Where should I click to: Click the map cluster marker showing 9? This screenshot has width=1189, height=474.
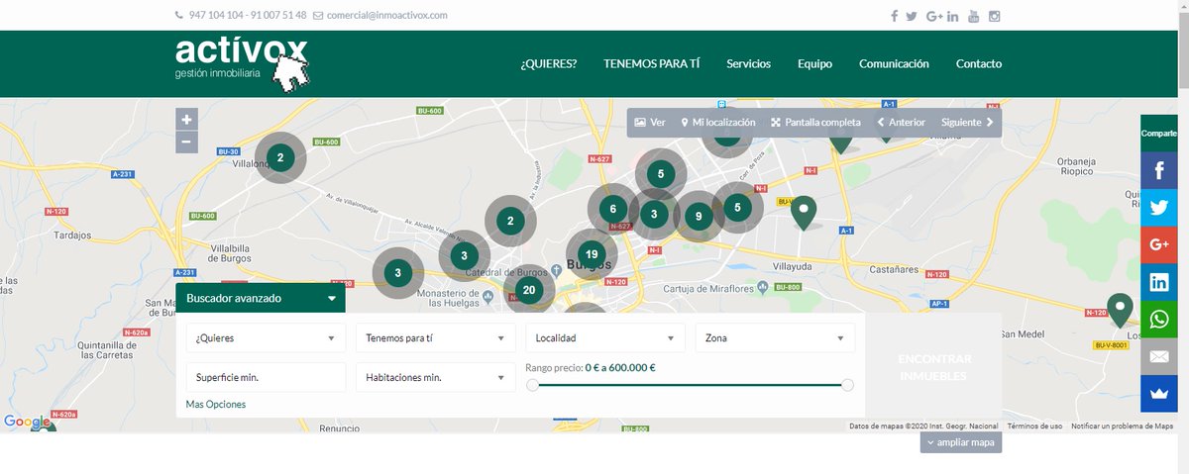pos(699,217)
